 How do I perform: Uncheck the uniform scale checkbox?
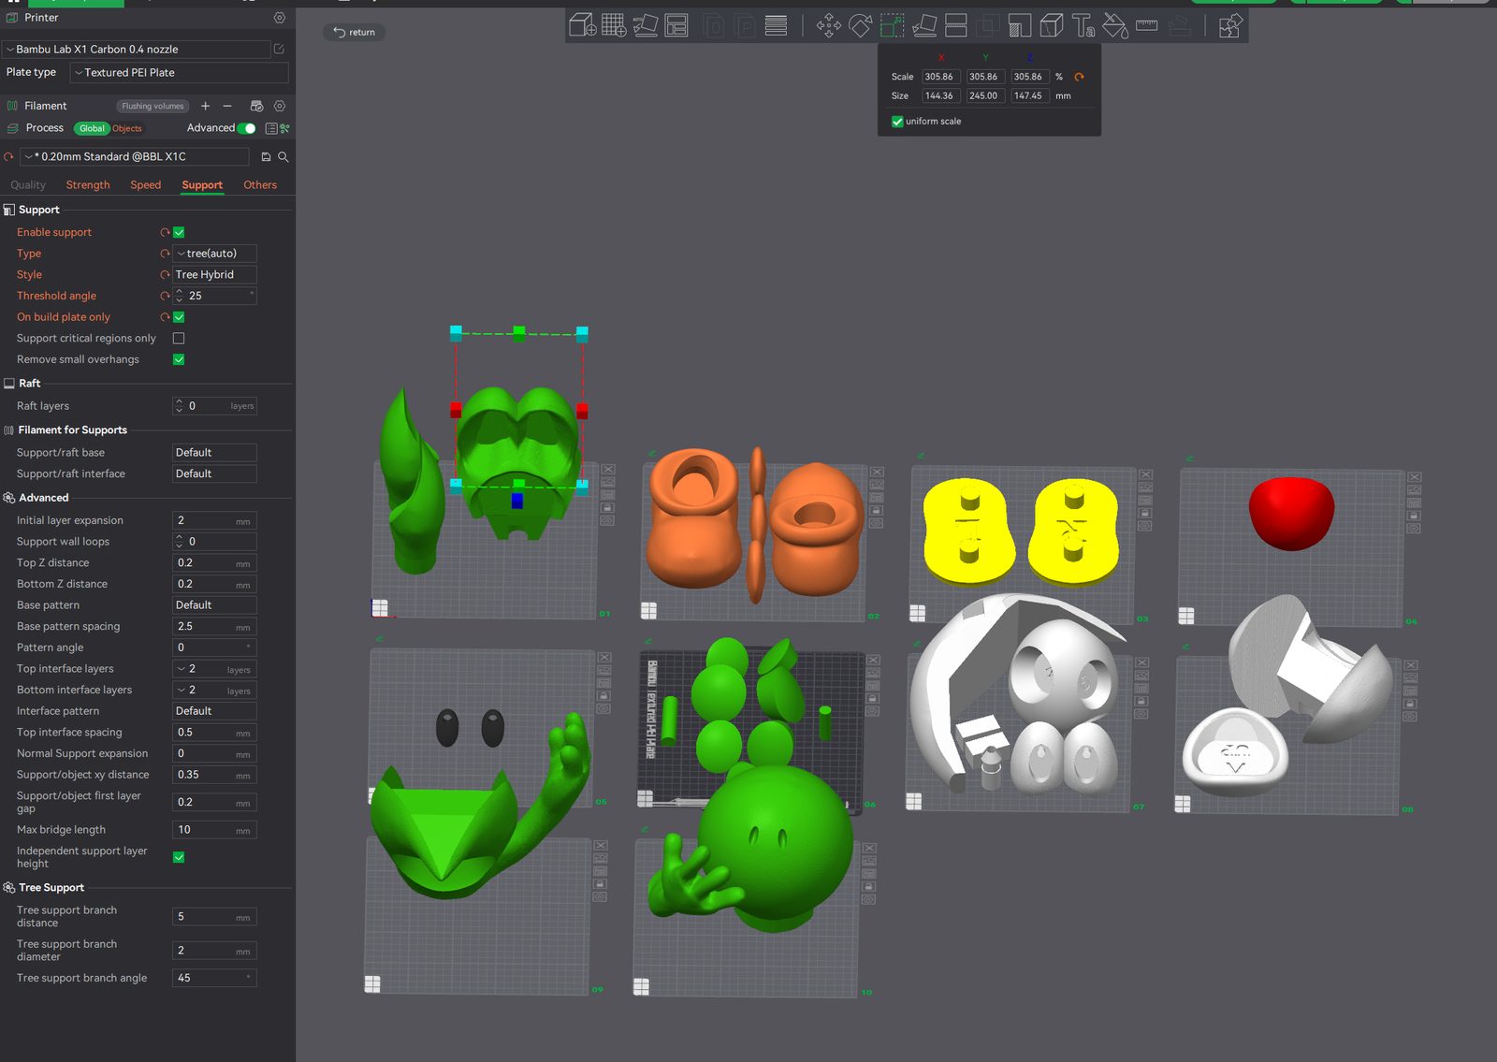[897, 122]
